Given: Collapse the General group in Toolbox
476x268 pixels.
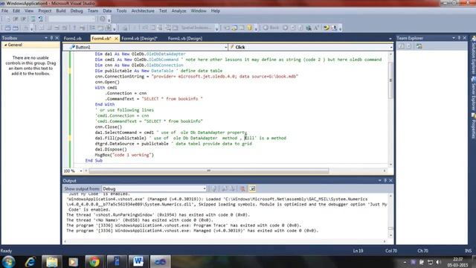Looking at the screenshot, I should (5, 45).
